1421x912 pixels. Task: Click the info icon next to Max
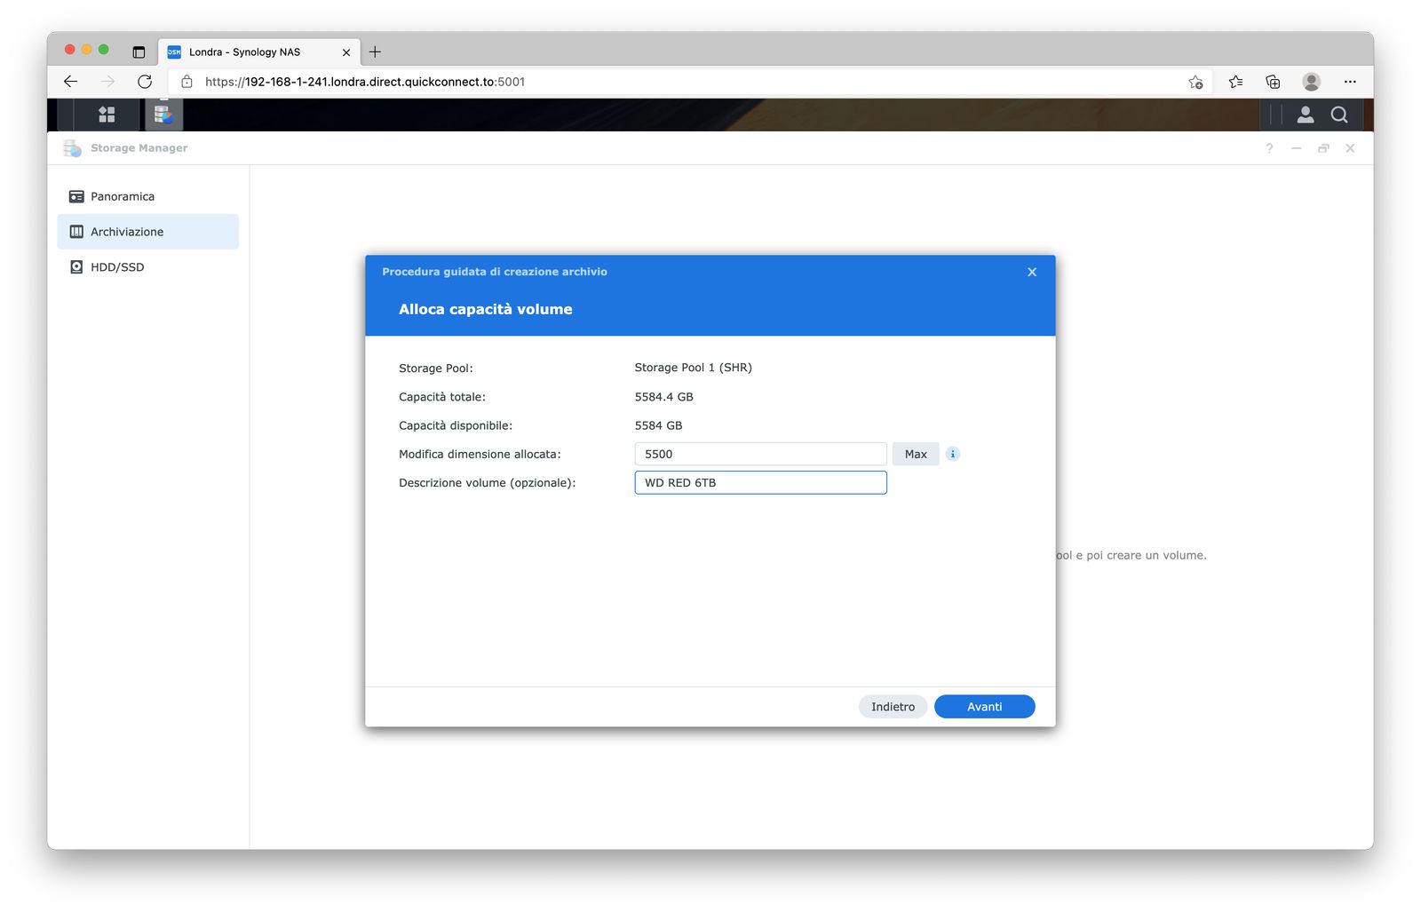point(953,454)
